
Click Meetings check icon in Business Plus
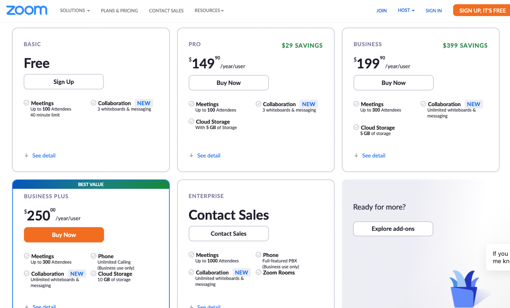pos(27,256)
